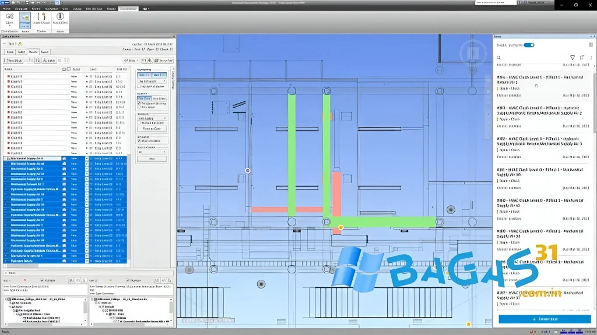
Task: Toggle the Item 2 Highlight checkbox
Action: [128, 280]
